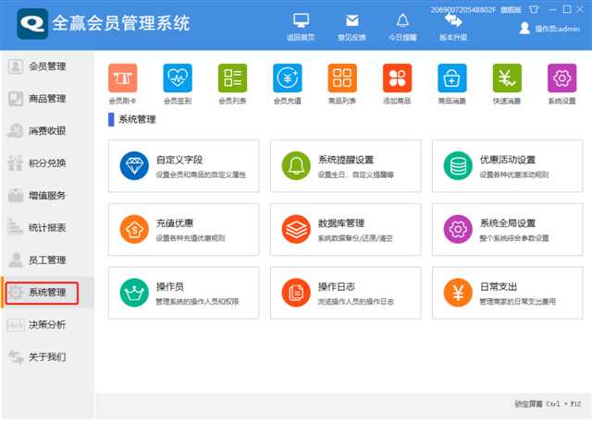Viewport: 592px width, 421px height.
Task: Click the 操作员:admin user icon
Action: click(x=524, y=28)
